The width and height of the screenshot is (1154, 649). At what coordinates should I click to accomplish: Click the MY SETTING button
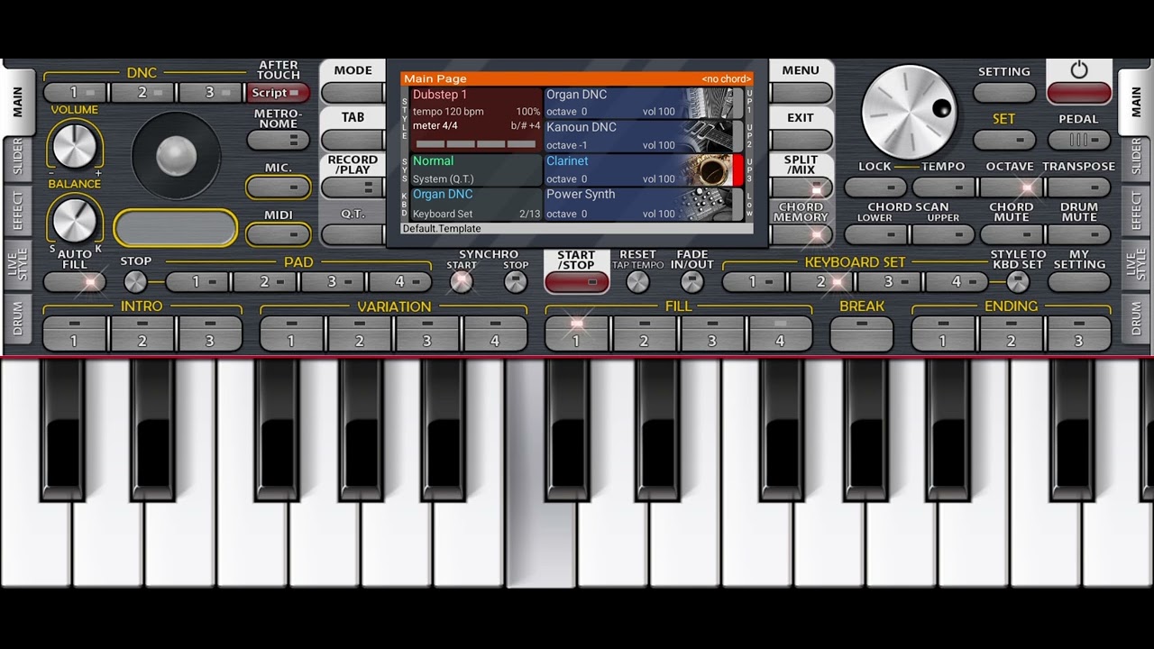point(1079,281)
